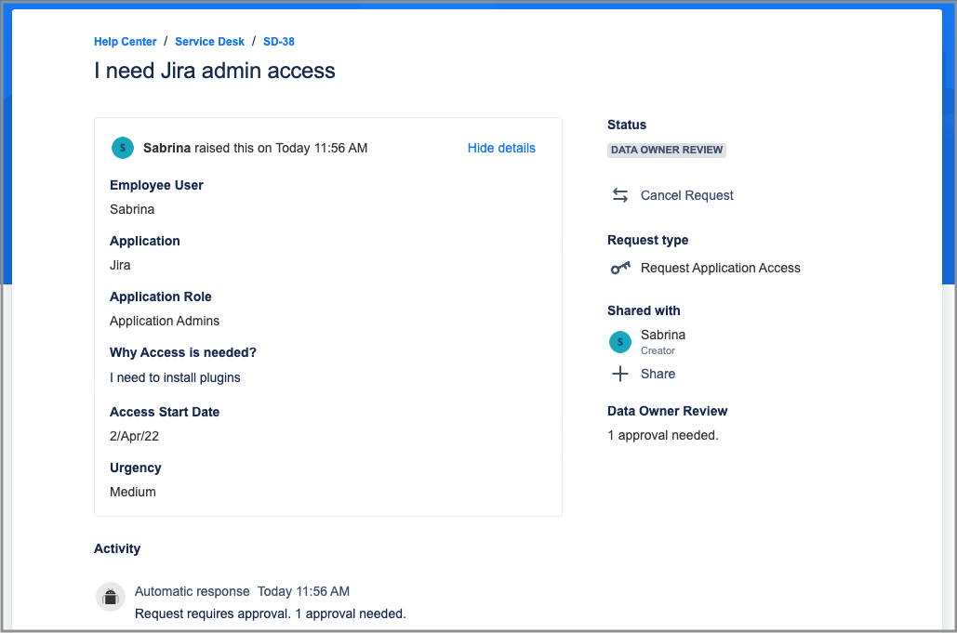957x633 pixels.
Task: Click the Sabrina creator name in Shared with
Action: coord(663,335)
